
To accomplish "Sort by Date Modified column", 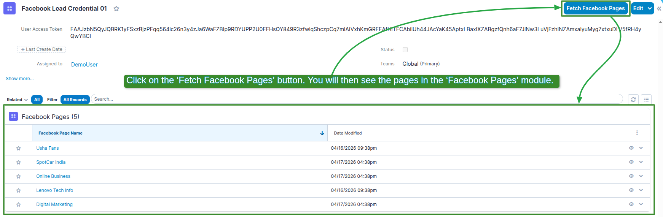I will (x=348, y=133).
